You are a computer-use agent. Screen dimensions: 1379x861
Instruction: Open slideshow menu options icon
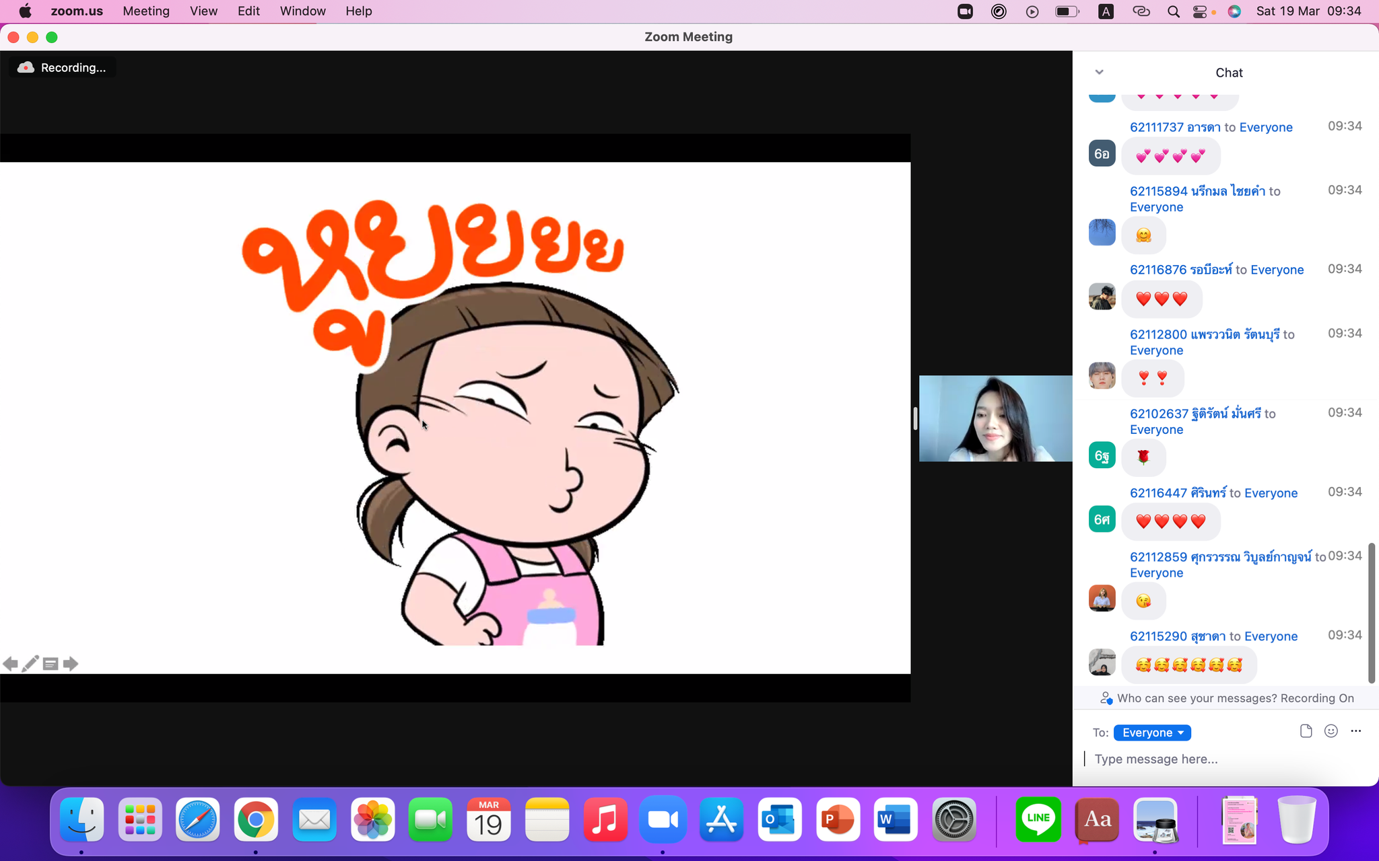(51, 664)
